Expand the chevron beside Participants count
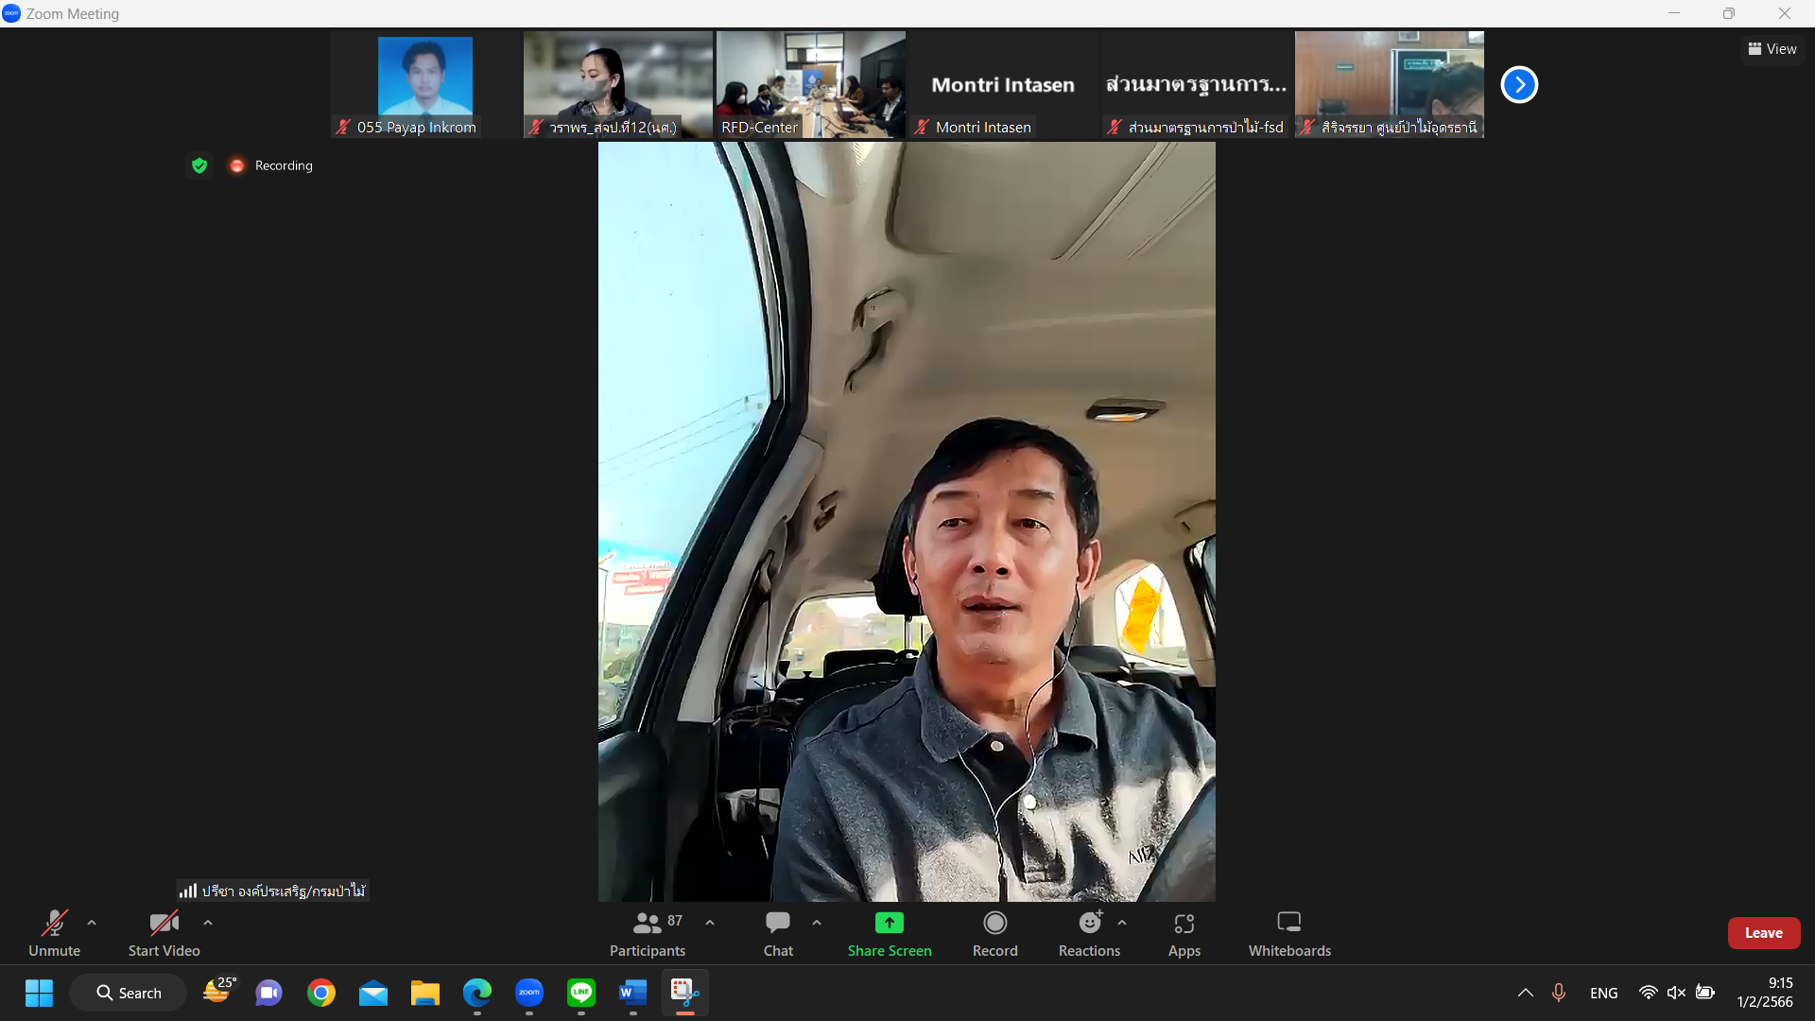Viewport: 1815px width, 1021px height. pyautogui.click(x=710, y=923)
